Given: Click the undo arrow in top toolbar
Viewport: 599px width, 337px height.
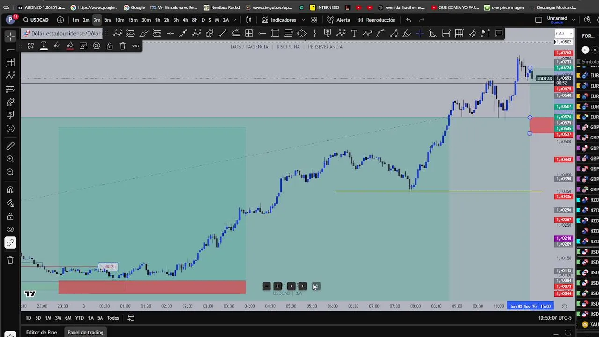Looking at the screenshot, I should tap(409, 20).
